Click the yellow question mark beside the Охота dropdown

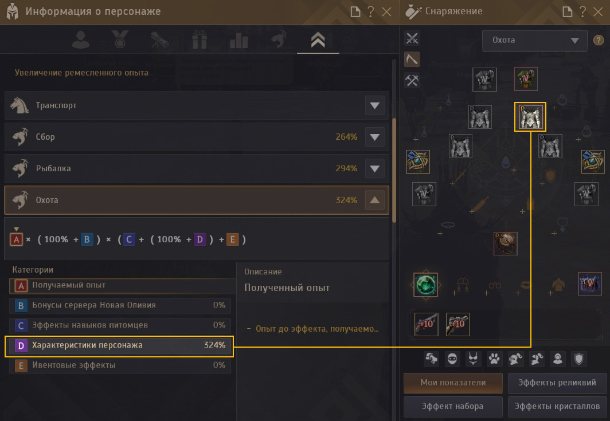pyautogui.click(x=599, y=40)
